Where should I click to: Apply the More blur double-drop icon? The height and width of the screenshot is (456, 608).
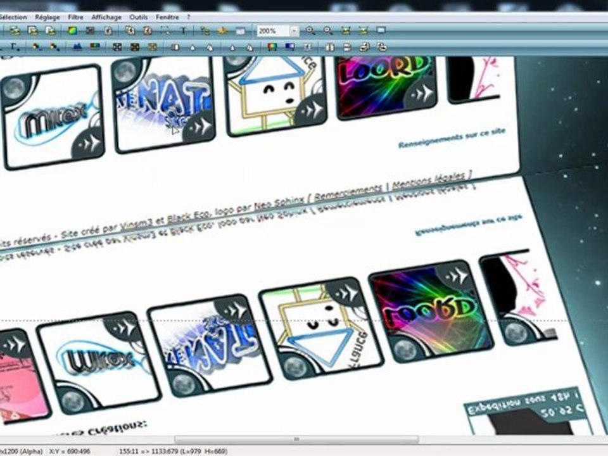coord(210,47)
